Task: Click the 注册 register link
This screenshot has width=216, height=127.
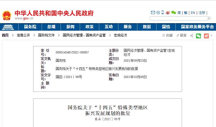Action: 202,13
